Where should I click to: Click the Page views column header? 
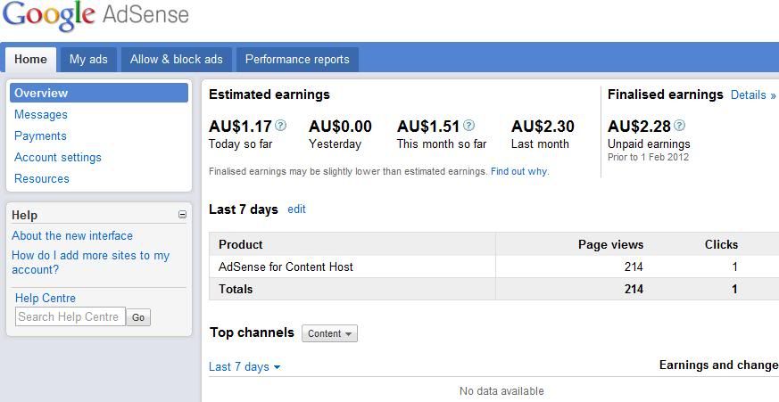click(610, 244)
